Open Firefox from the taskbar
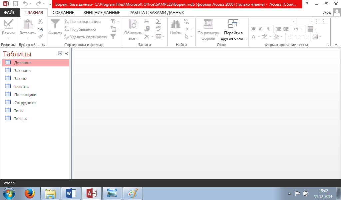The image size is (341, 200). [x=29, y=193]
